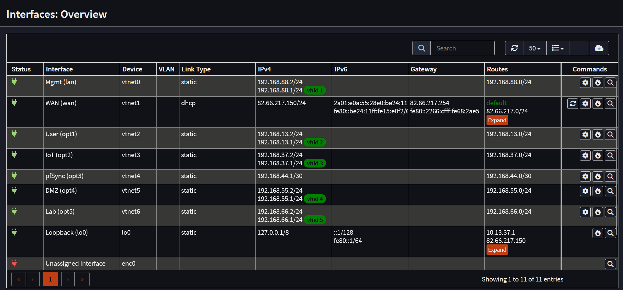
Task: Open settings gear for IoT (opt2) interface
Action: pos(585,156)
